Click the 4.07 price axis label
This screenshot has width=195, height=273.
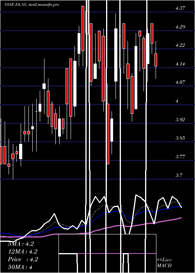click(180, 82)
